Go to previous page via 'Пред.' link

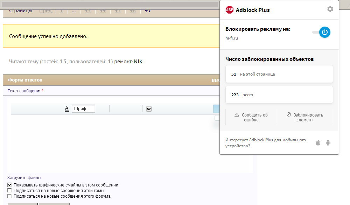click(46, 10)
